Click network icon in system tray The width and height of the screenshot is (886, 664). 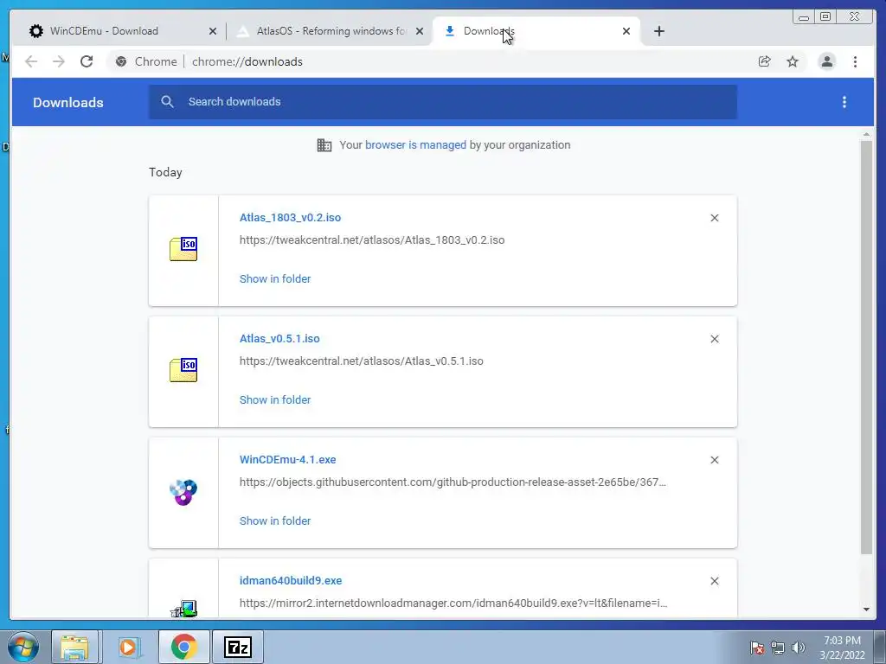[778, 647]
